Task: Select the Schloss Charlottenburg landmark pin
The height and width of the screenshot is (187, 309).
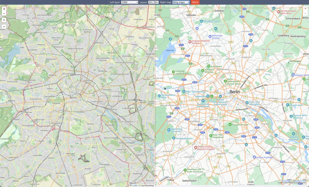Action: tap(184, 91)
